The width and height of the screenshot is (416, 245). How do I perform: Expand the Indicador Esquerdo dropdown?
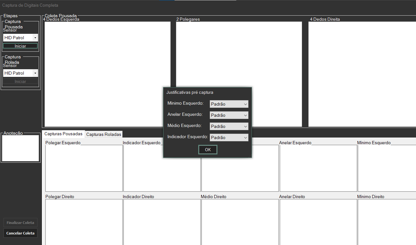point(229,137)
